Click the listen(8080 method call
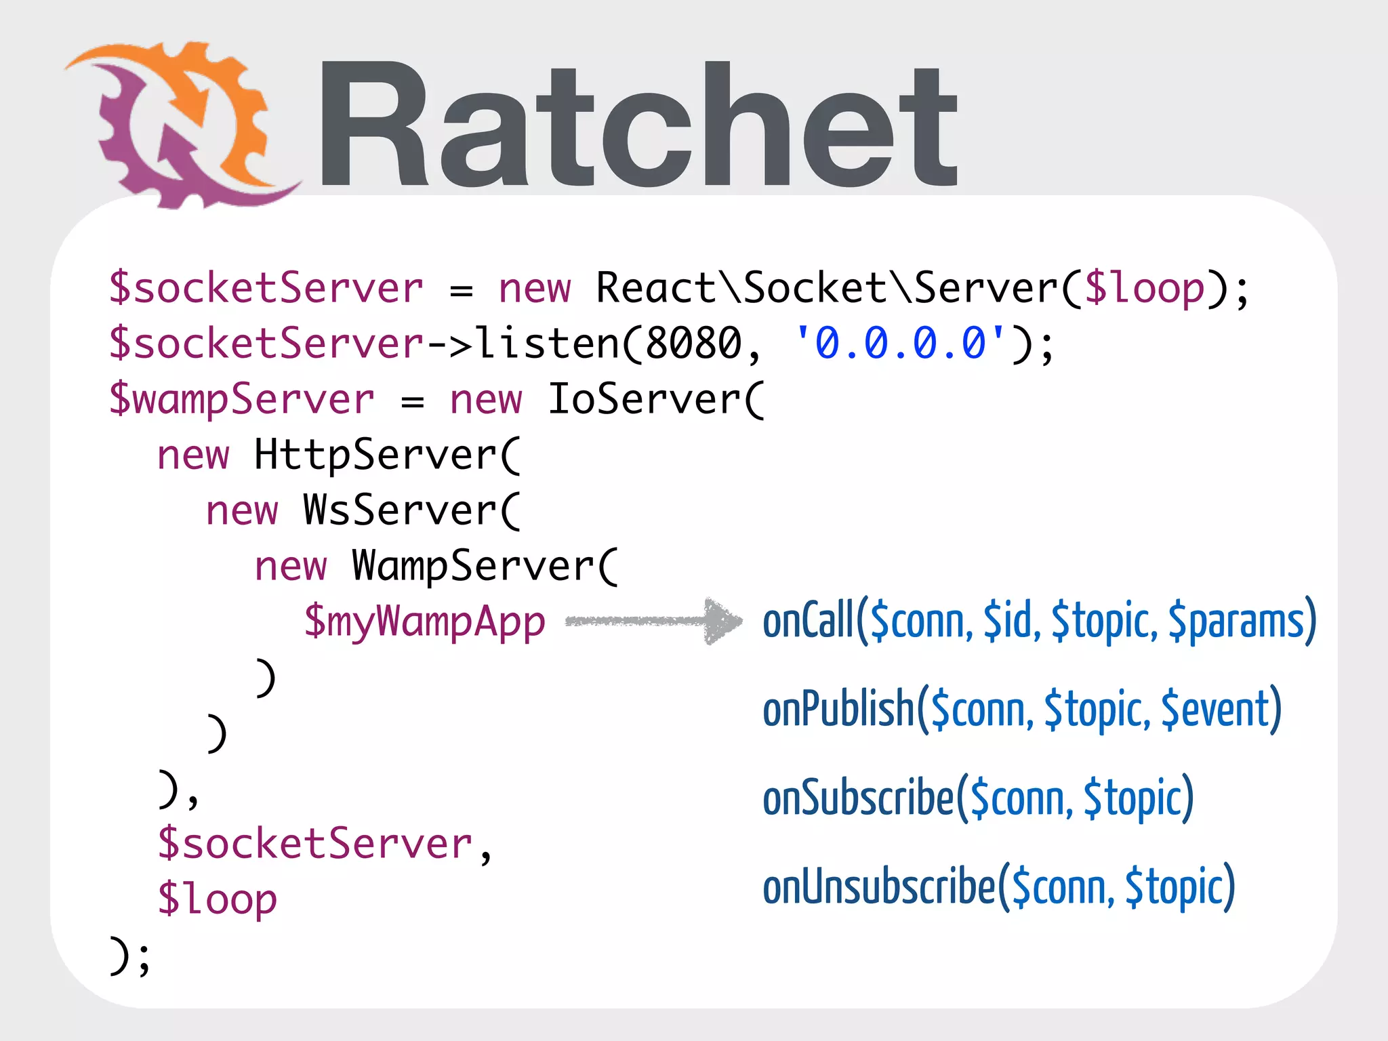Viewport: 1388px width, 1041px height. (607, 343)
